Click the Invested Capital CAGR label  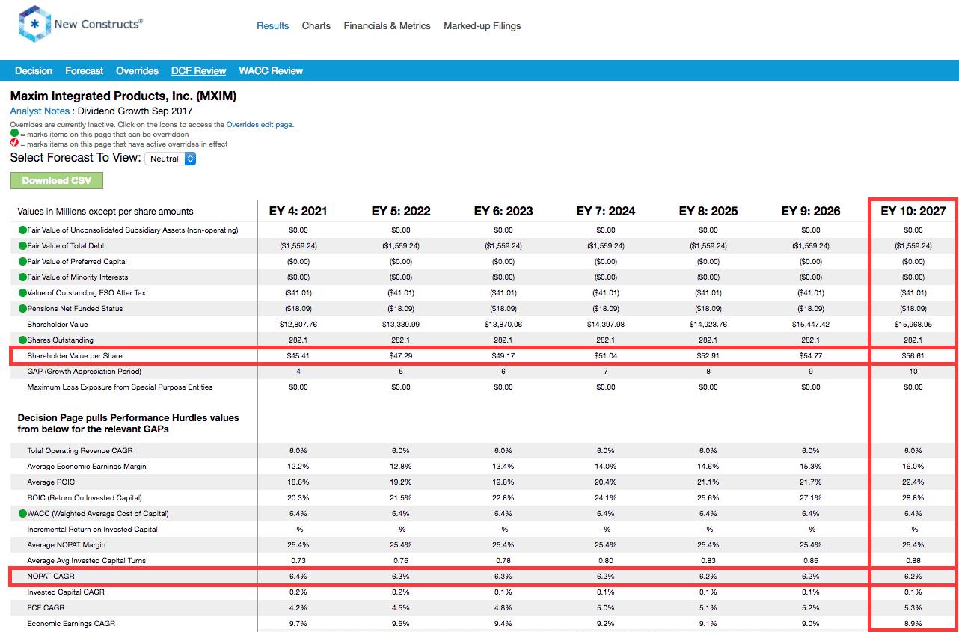66,592
